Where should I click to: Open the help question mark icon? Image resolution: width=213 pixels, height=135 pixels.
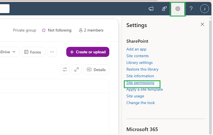point(191,9)
